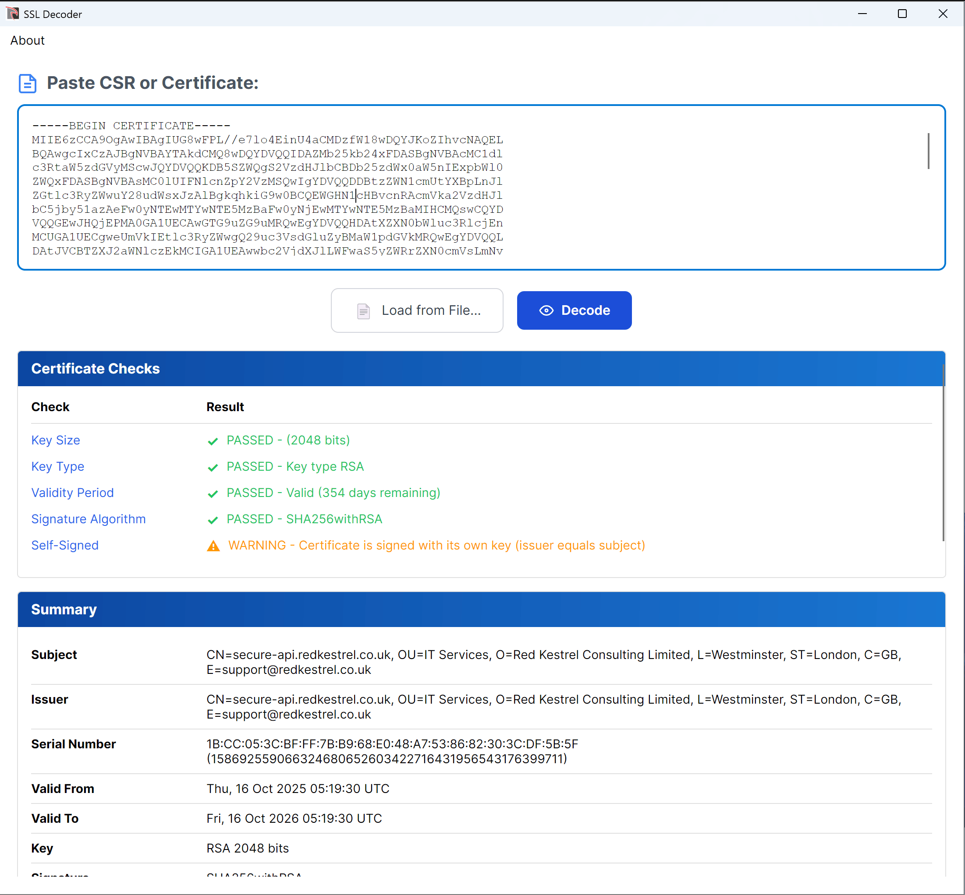Click the SSL Decoder app icon in title bar
This screenshot has height=895, width=965.
coord(13,14)
